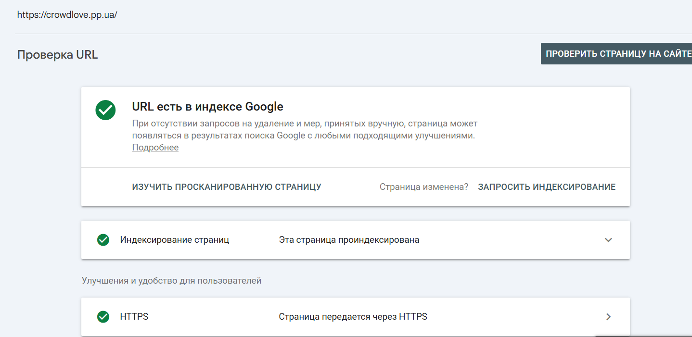Click the large green checkmark beside index status

point(105,110)
